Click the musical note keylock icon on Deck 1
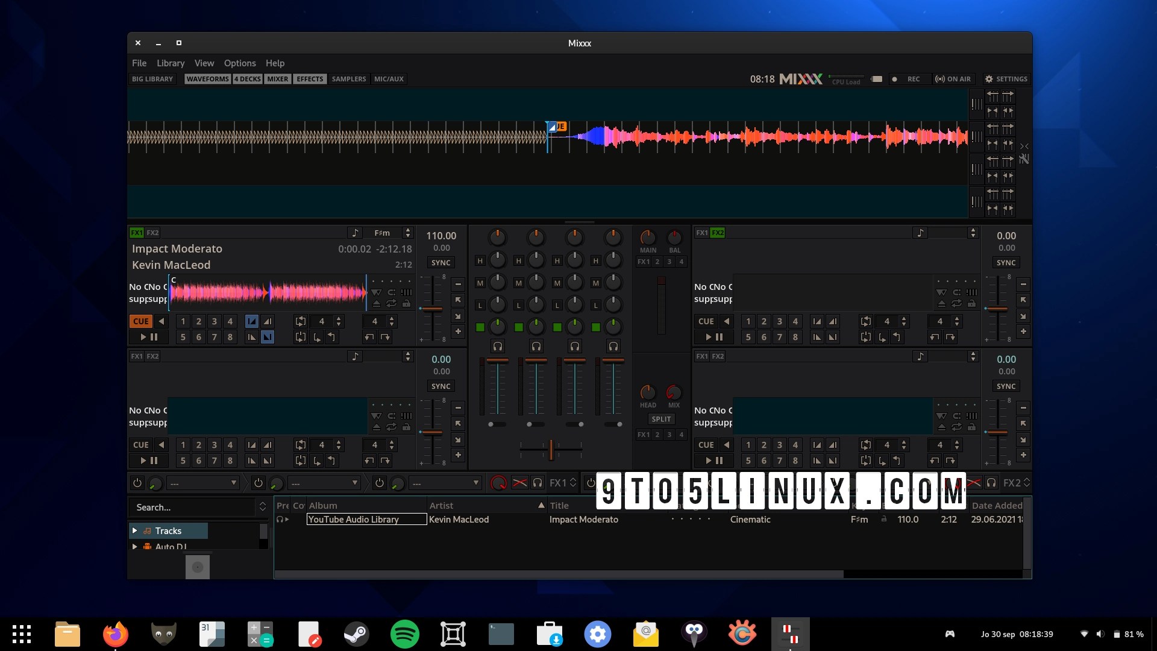The image size is (1157, 651). (x=356, y=232)
